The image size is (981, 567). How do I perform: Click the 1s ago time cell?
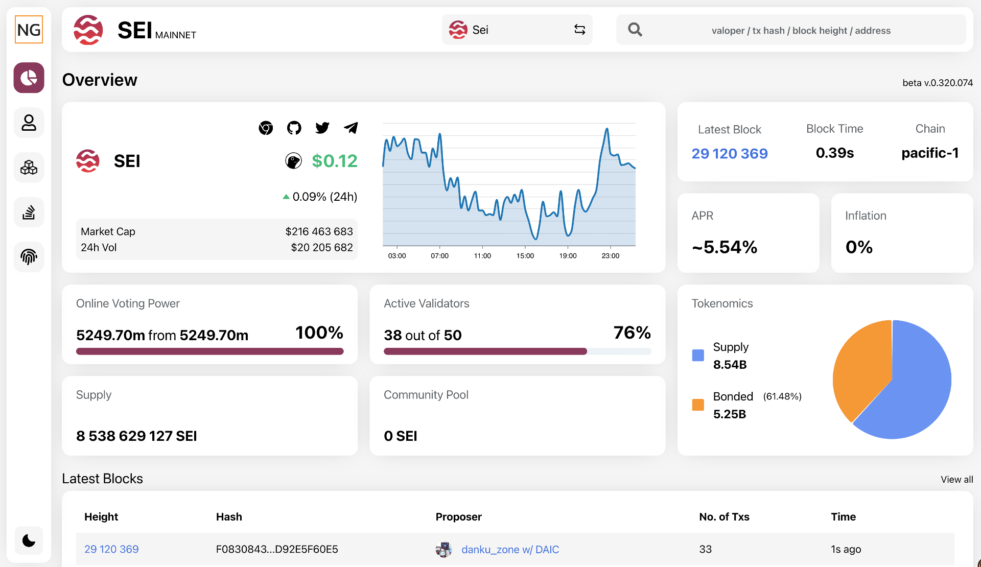(846, 549)
